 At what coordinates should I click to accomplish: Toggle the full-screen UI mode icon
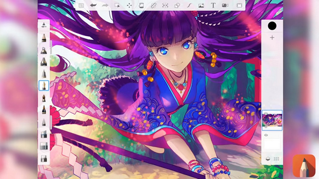click(239, 6)
